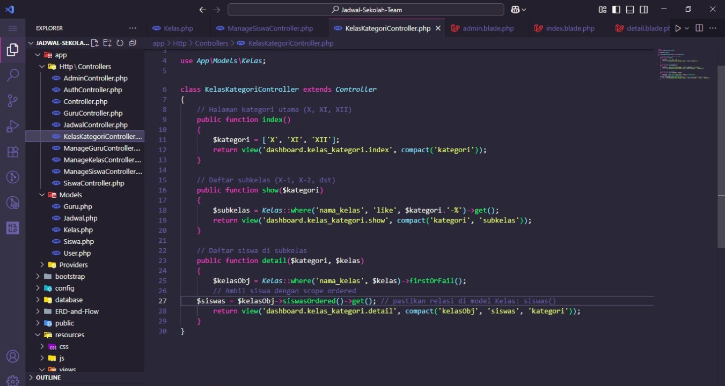725x386 pixels.
Task: Open Kelas.php in the Models folder
Action: point(78,230)
